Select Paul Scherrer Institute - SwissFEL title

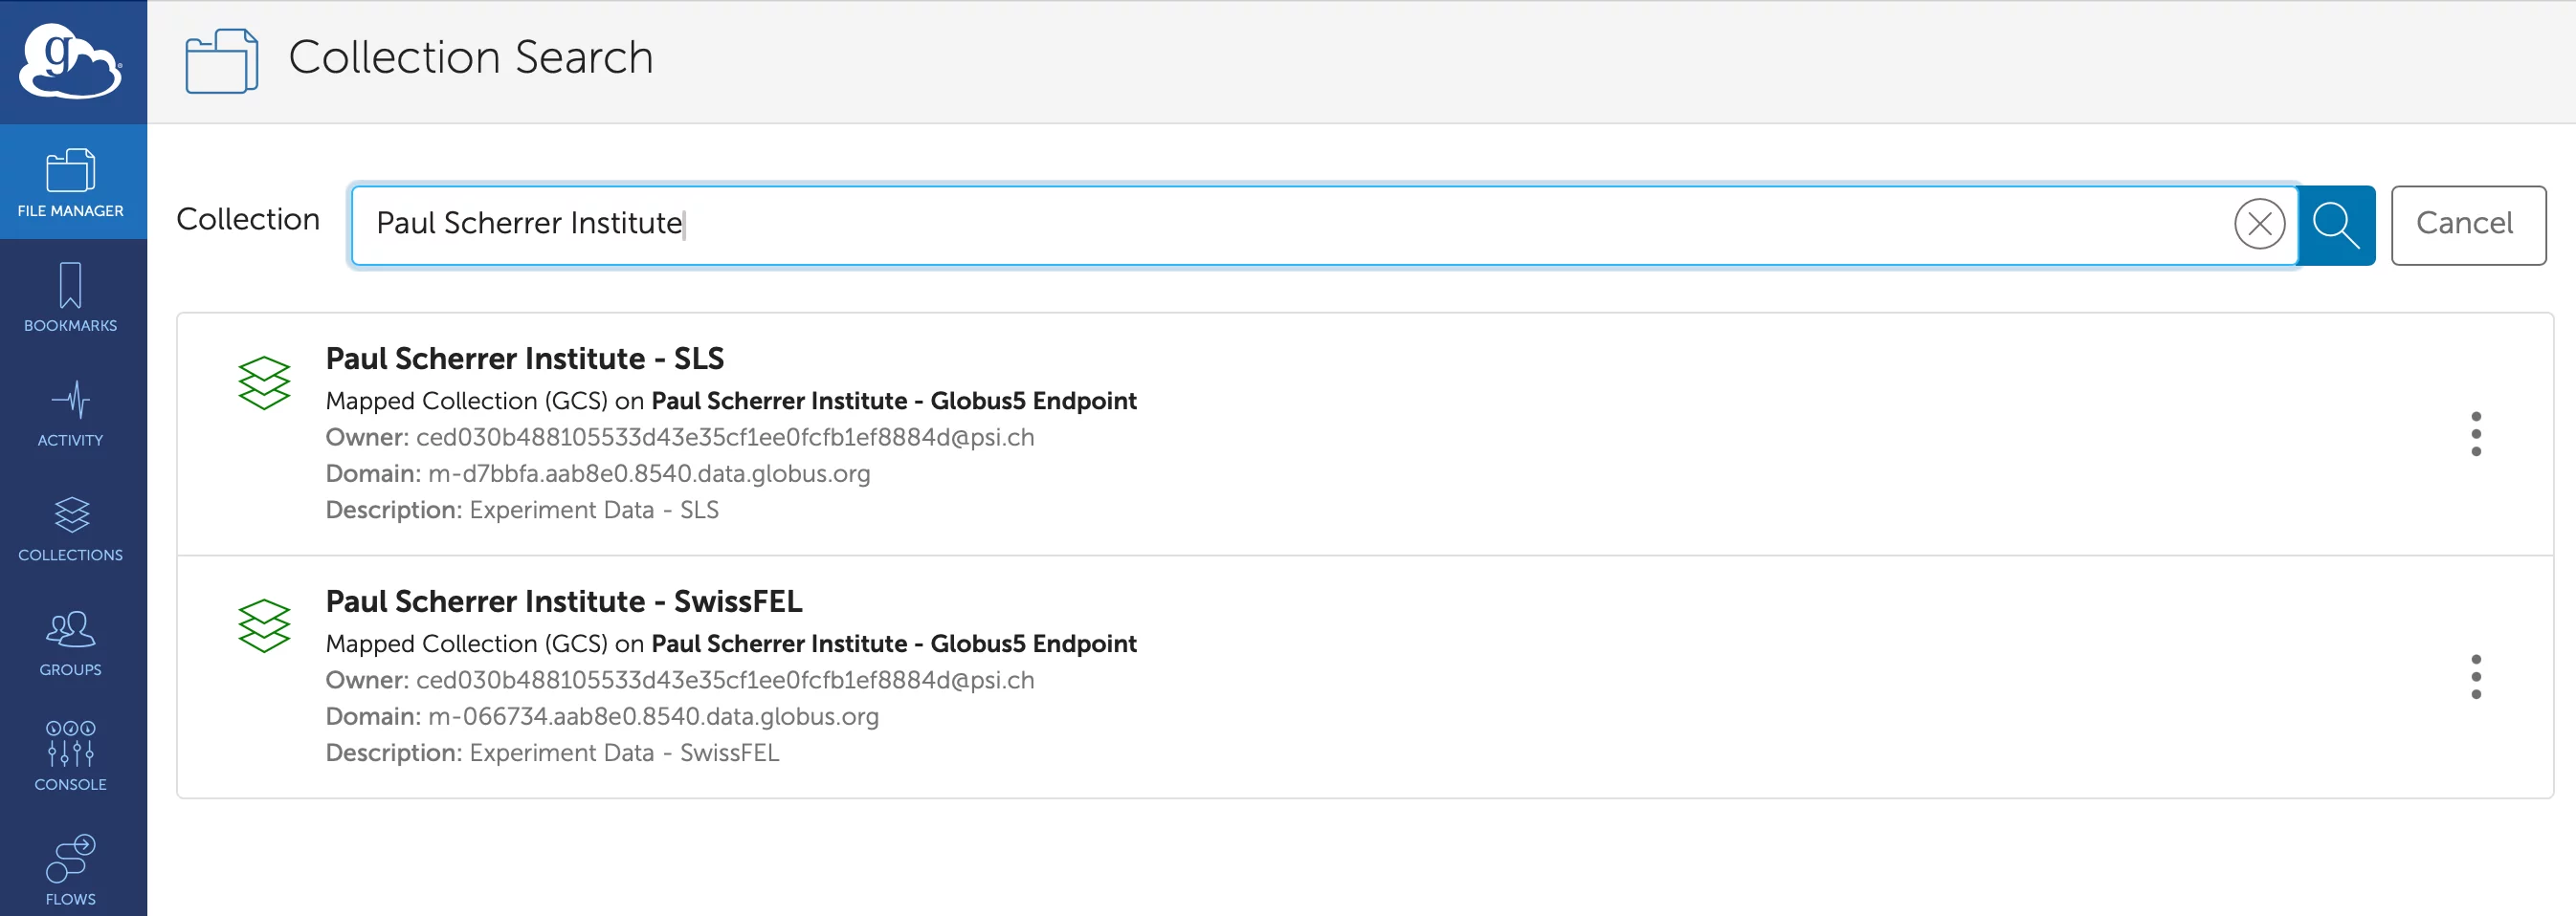pyautogui.click(x=563, y=601)
